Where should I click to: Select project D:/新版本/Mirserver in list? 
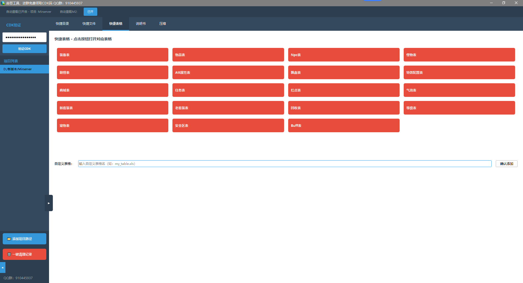point(25,69)
